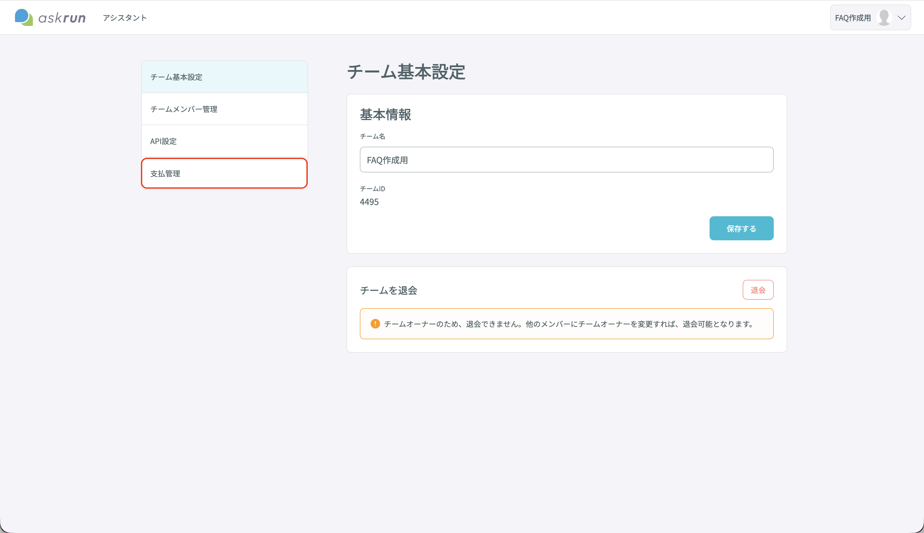This screenshot has height=533, width=924.
Task: Click the 退会 button
Action: tap(758, 290)
